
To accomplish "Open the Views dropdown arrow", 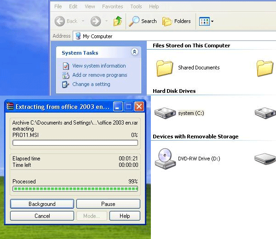I will tap(212, 22).
